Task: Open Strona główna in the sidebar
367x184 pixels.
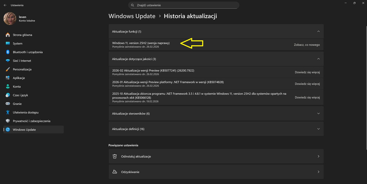Action: (x=34, y=35)
